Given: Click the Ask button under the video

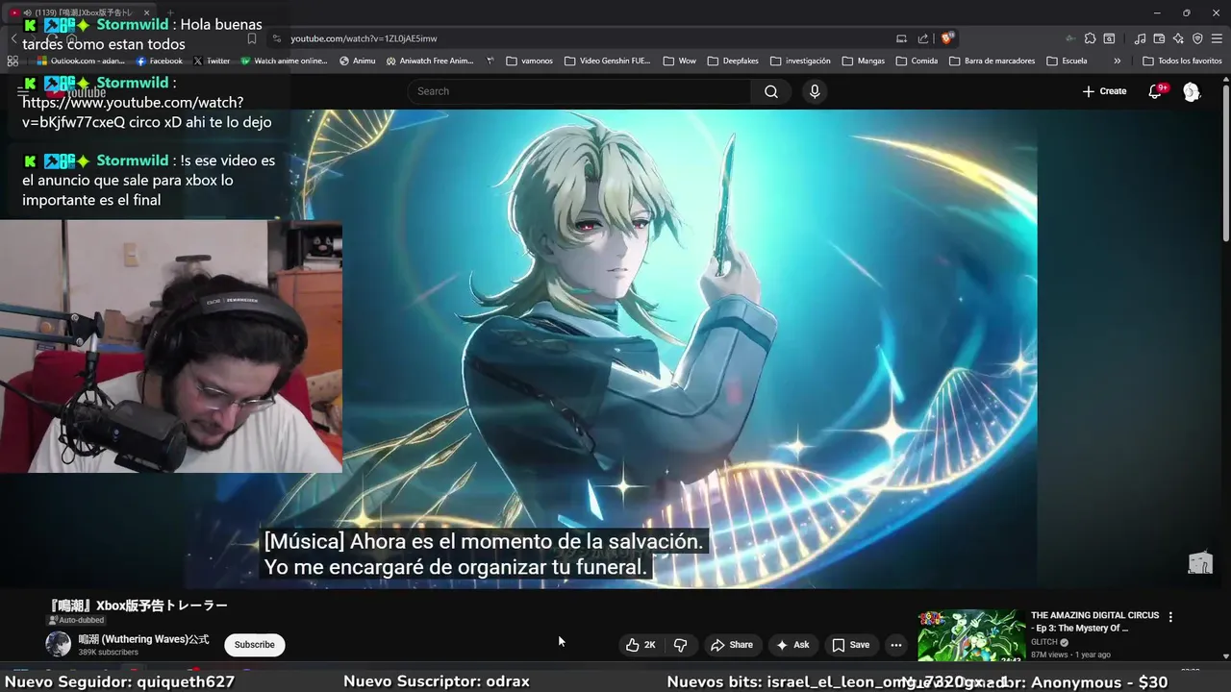Looking at the screenshot, I should pyautogui.click(x=793, y=645).
